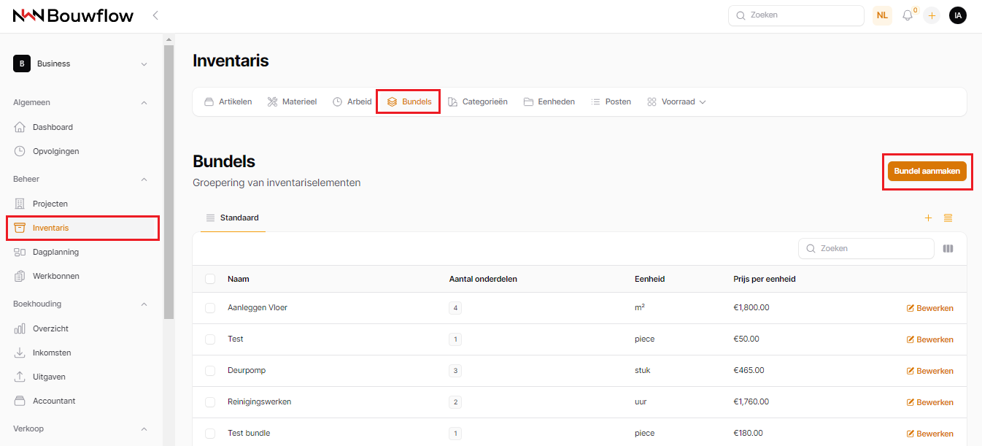Image resolution: width=982 pixels, height=446 pixels.
Task: Click the Zoeken field above the table
Action: pyautogui.click(x=866, y=248)
